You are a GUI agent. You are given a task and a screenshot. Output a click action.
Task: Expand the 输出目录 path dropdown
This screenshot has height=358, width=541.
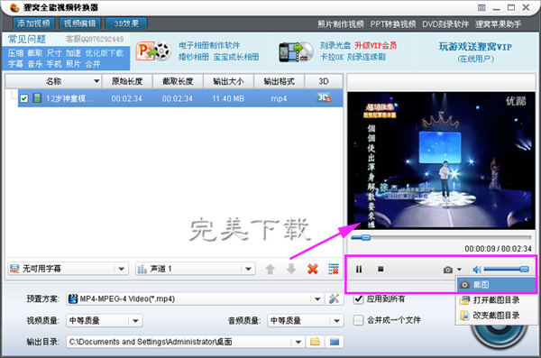click(298, 342)
